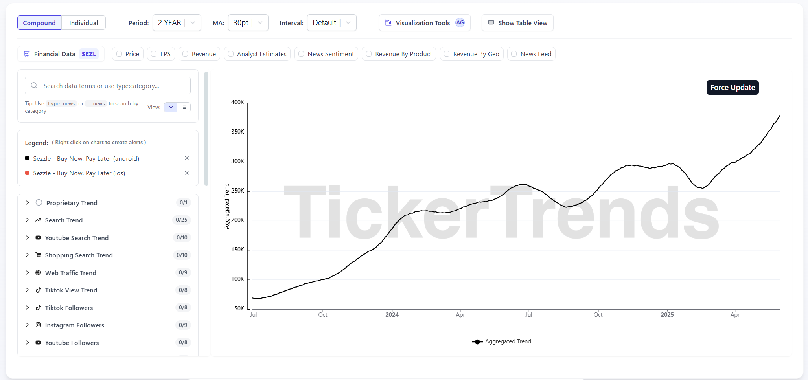Click the Youtube Search Trend icon
Viewport: 808px width, 380px height.
pyautogui.click(x=38, y=237)
